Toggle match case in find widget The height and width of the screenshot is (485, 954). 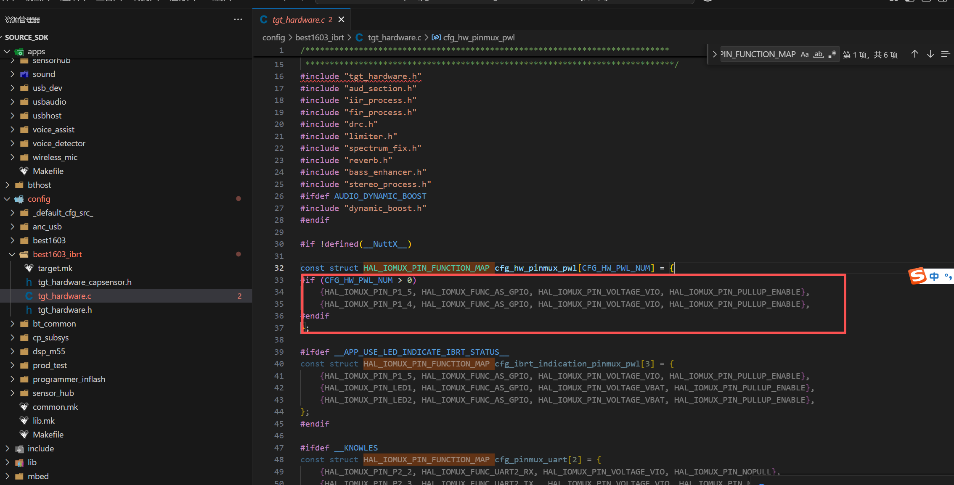pyautogui.click(x=804, y=55)
